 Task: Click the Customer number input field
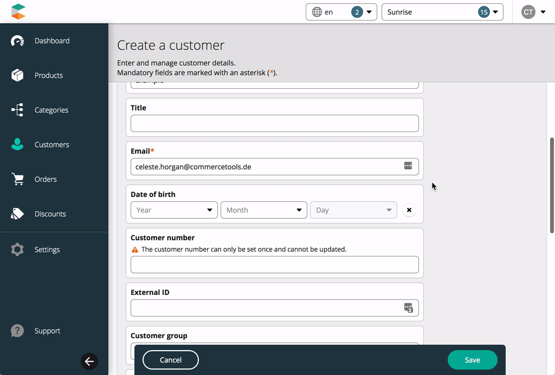point(274,265)
